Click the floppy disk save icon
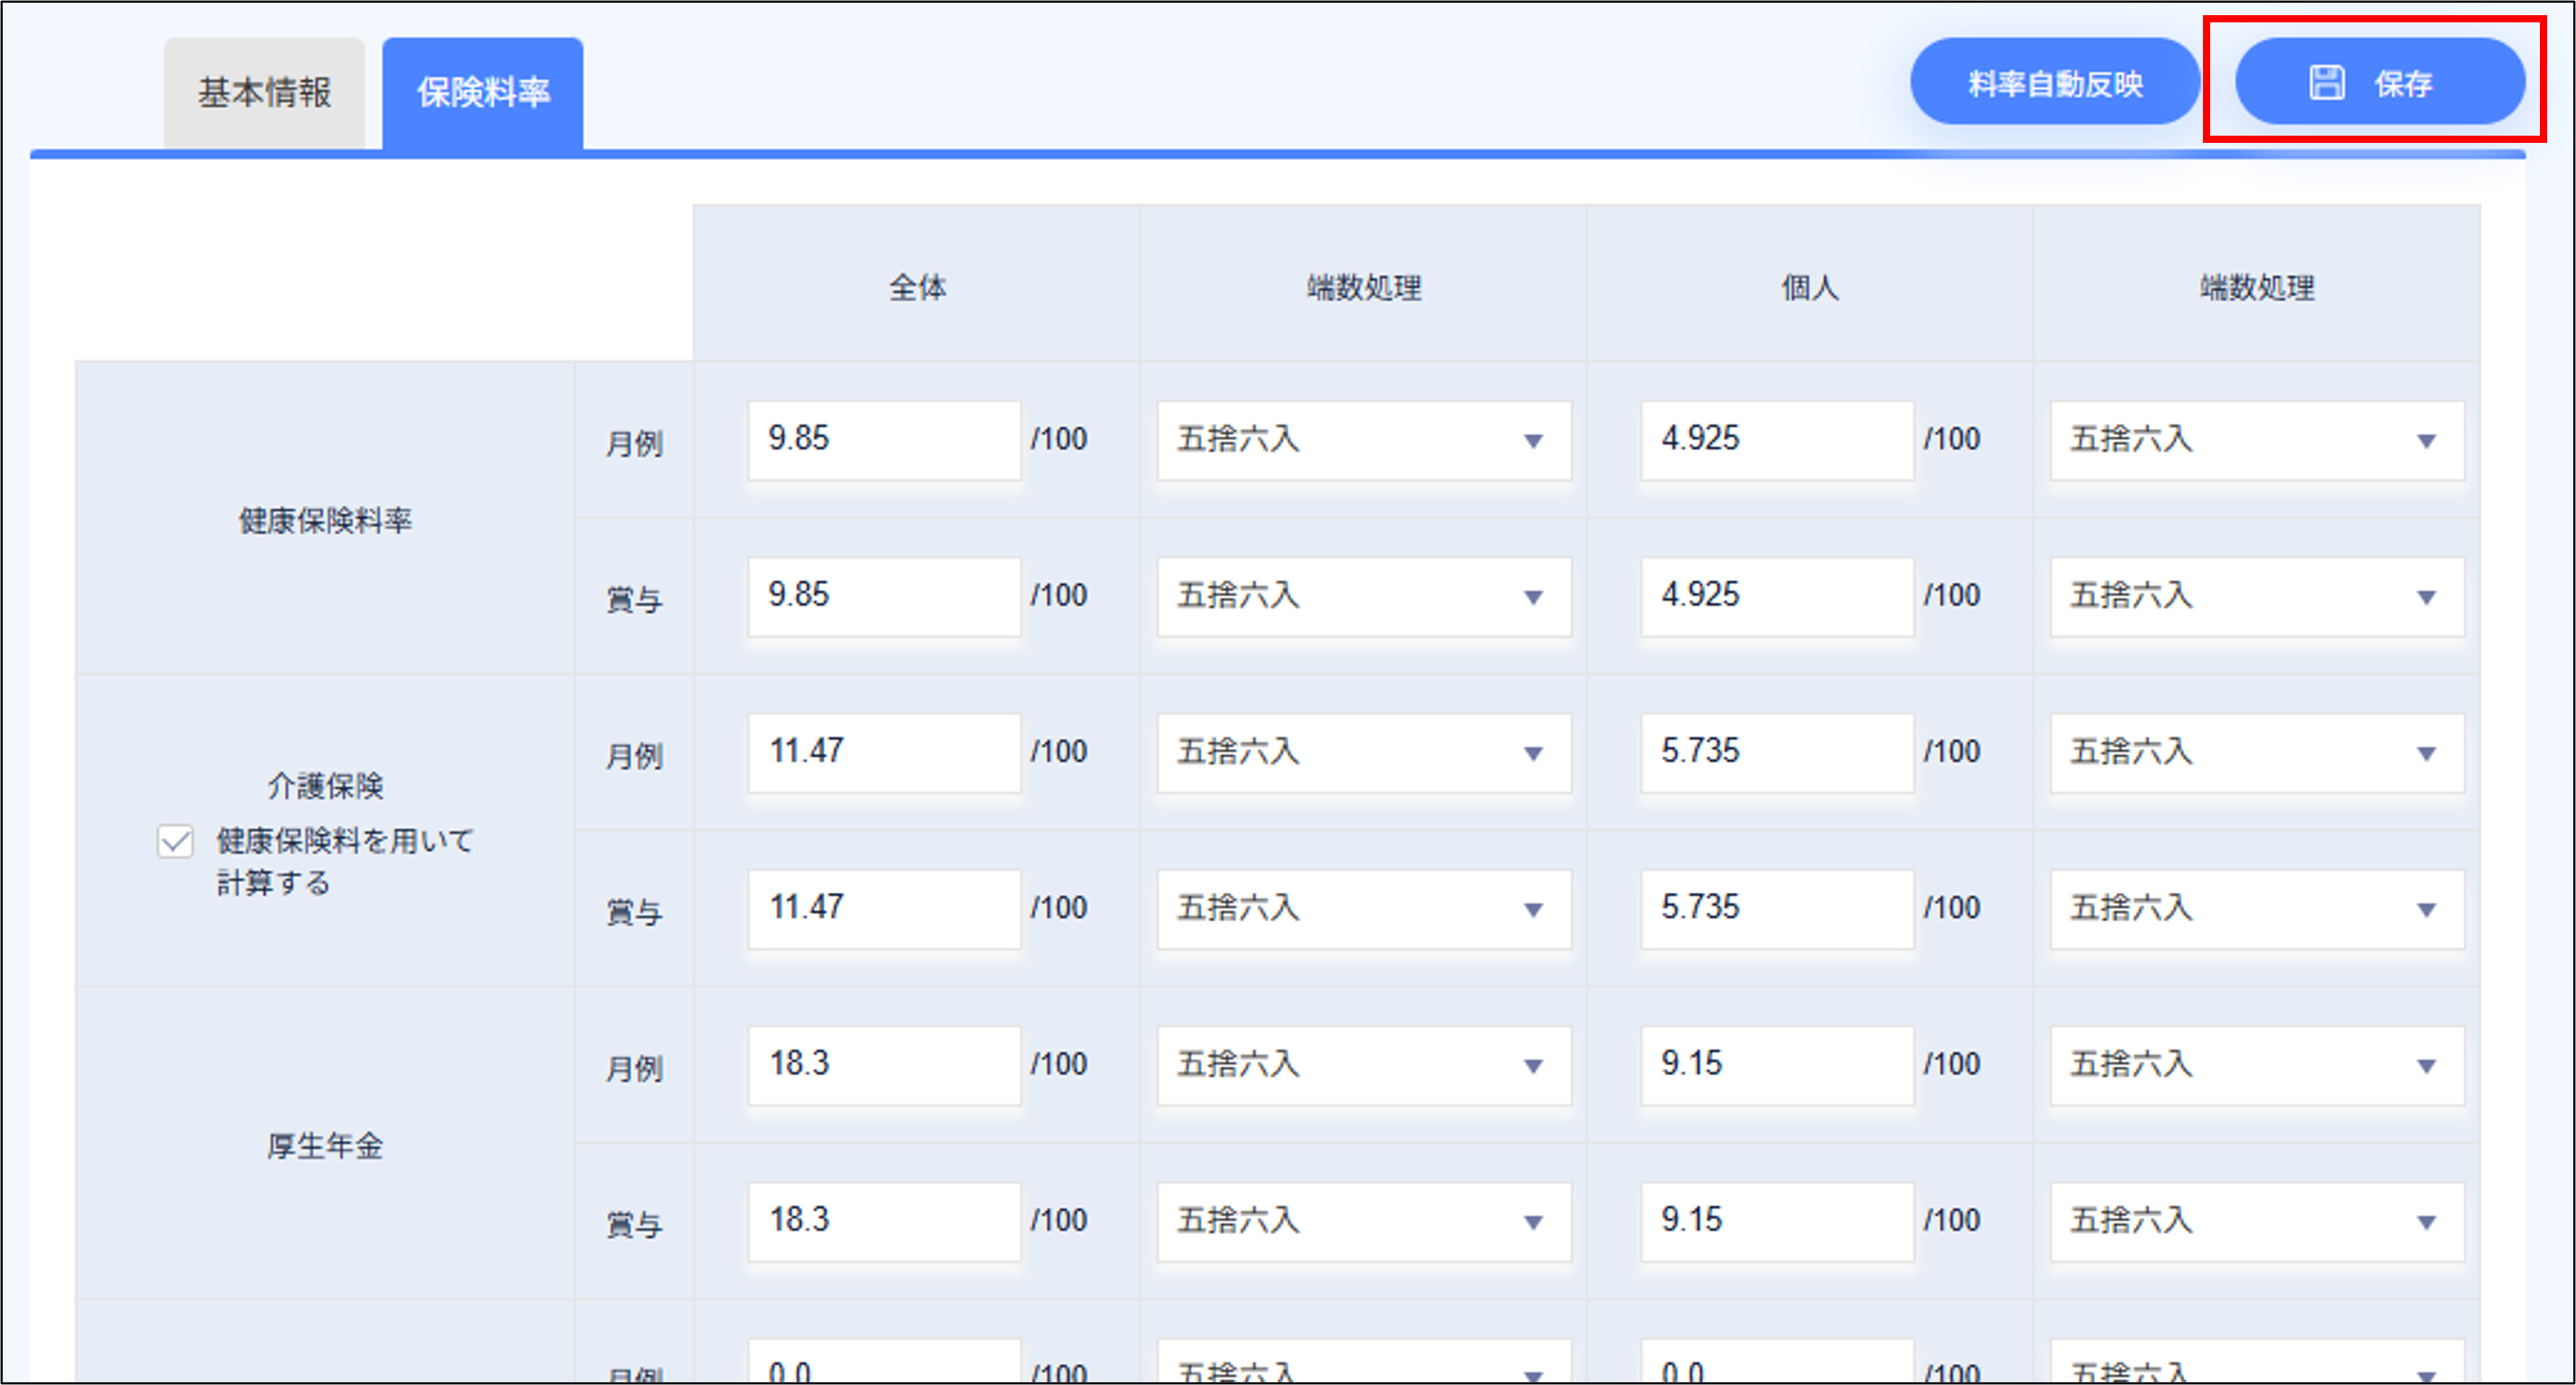Screen dimensions: 2576x1385 point(2326,83)
